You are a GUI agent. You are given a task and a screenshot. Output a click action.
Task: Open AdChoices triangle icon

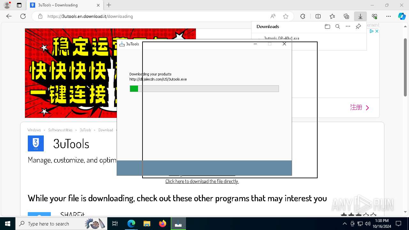(372, 31)
